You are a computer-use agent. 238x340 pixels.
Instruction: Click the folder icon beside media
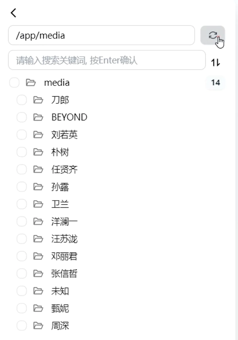click(x=31, y=83)
